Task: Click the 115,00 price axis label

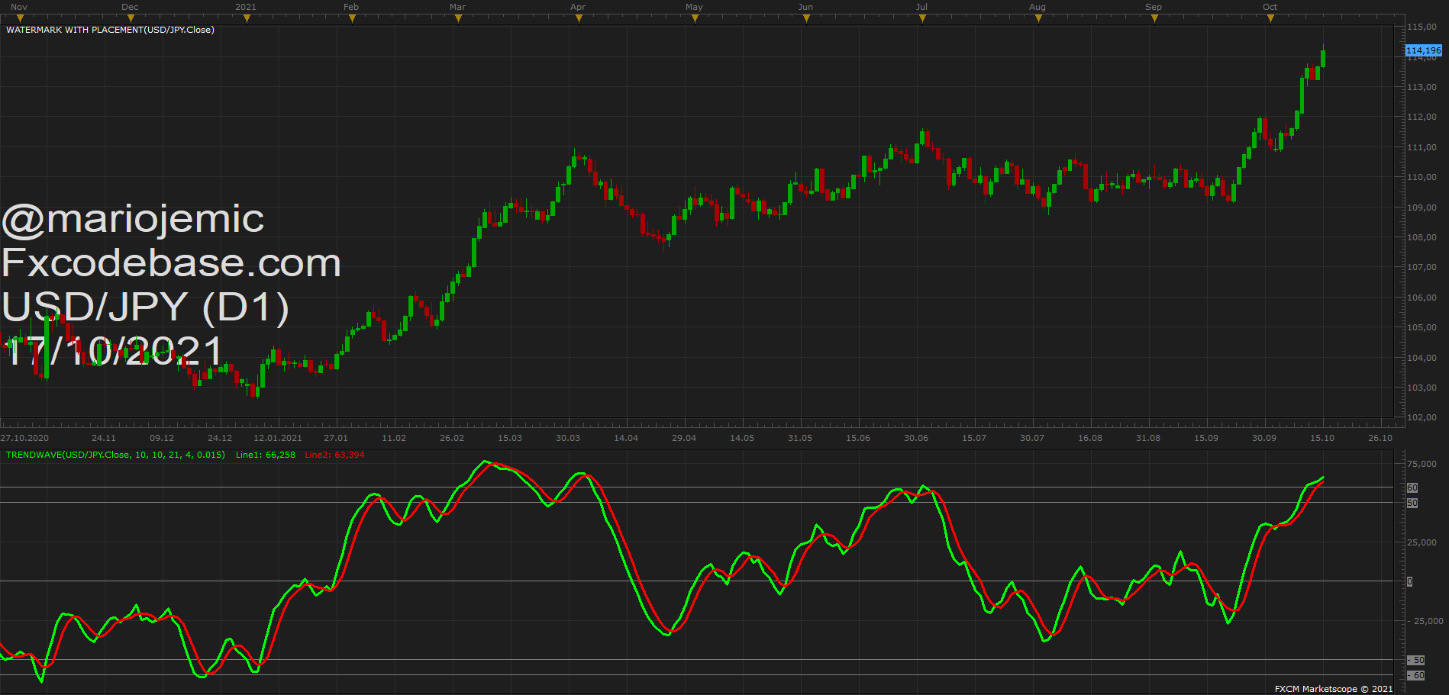Action: coord(1422,27)
